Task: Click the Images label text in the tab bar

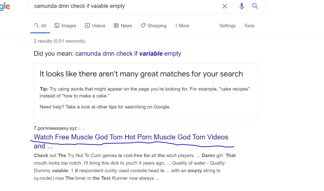Action: point(69,26)
